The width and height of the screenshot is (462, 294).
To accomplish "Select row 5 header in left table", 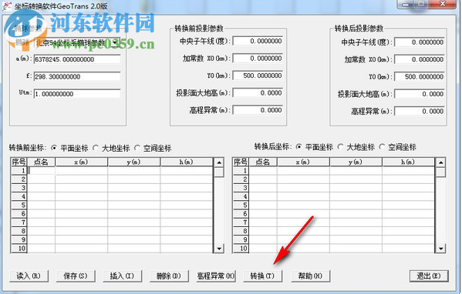I will pyautogui.click(x=19, y=205).
